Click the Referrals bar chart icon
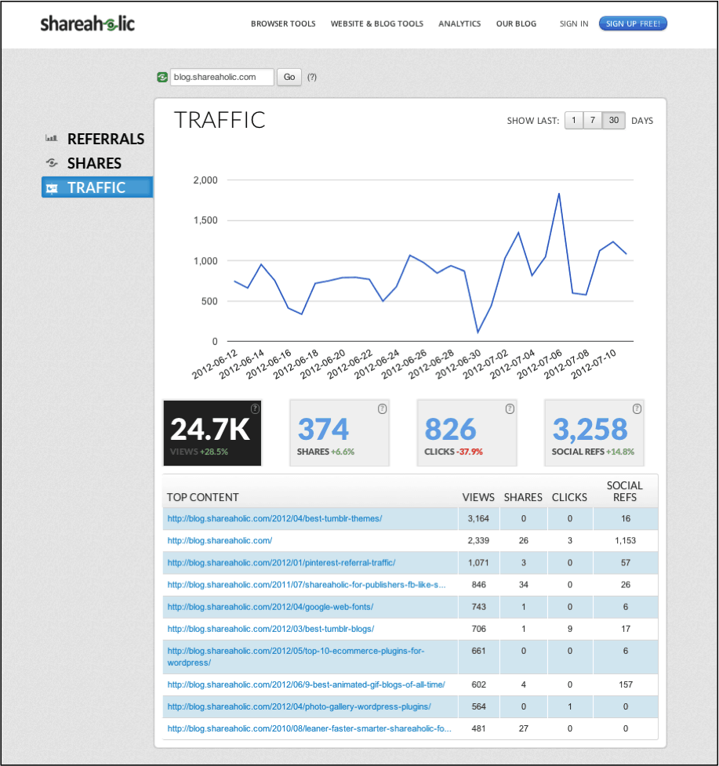 51,138
